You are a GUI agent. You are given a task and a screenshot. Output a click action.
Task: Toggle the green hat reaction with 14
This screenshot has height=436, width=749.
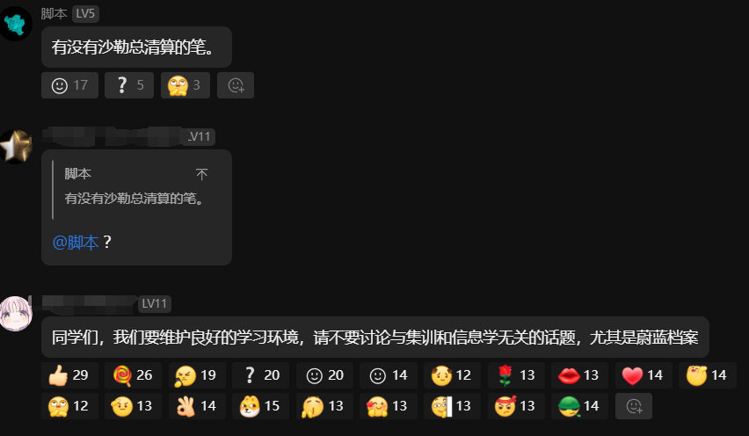(580, 406)
